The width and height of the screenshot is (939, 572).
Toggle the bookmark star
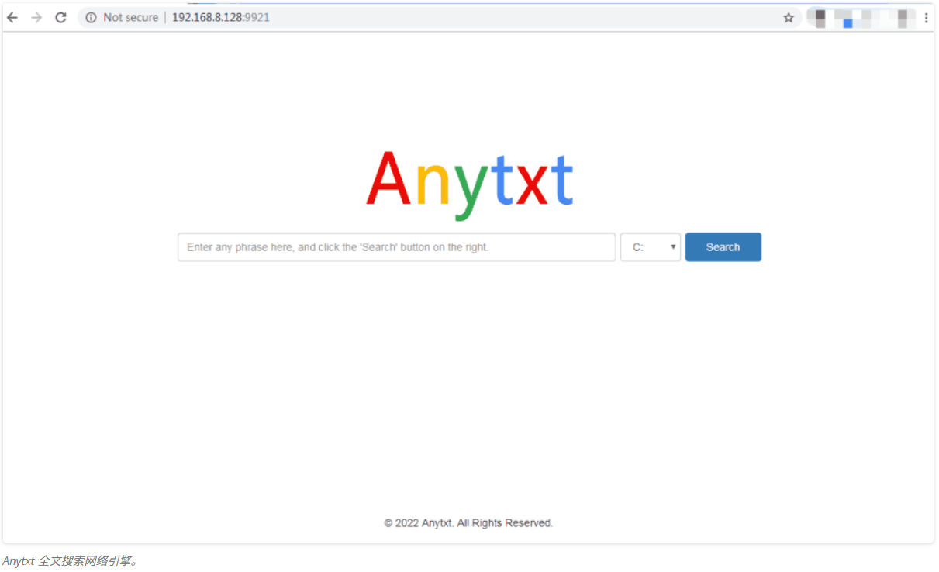[x=789, y=17]
